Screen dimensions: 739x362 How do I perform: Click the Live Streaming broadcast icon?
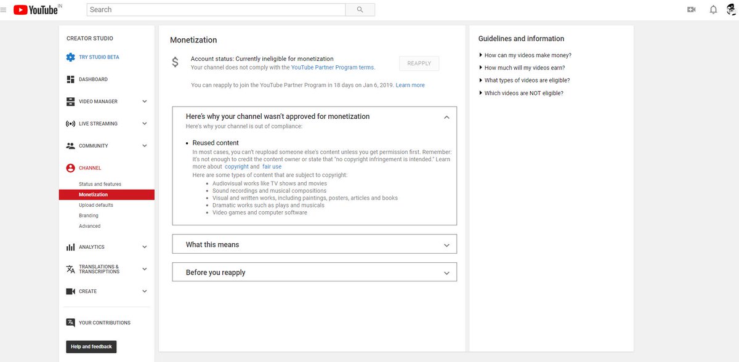coord(70,124)
